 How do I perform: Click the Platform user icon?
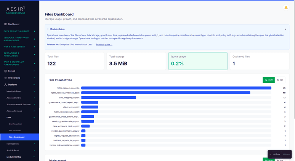tap(5, 85)
